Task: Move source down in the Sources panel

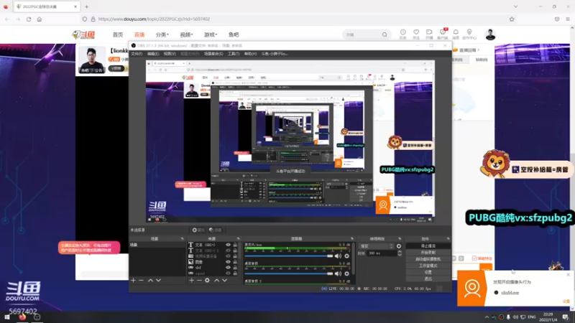Action: tap(224, 280)
